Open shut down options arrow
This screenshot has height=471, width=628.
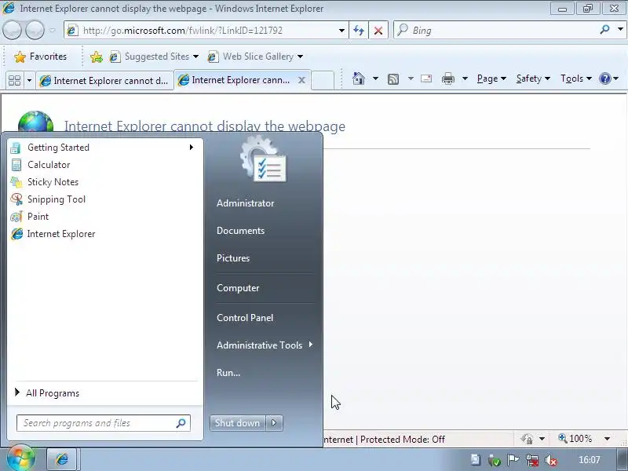point(274,423)
